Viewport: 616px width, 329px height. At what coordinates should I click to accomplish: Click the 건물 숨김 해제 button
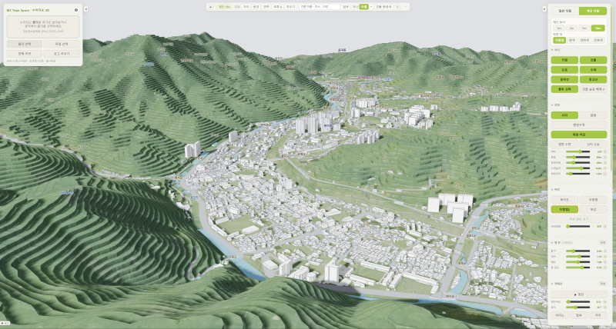click(593, 89)
